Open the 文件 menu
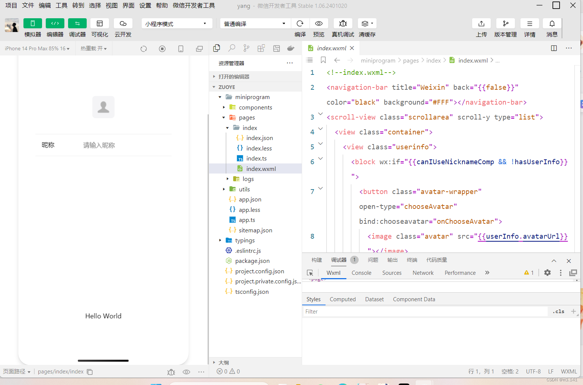This screenshot has height=385, width=583. (28, 5)
